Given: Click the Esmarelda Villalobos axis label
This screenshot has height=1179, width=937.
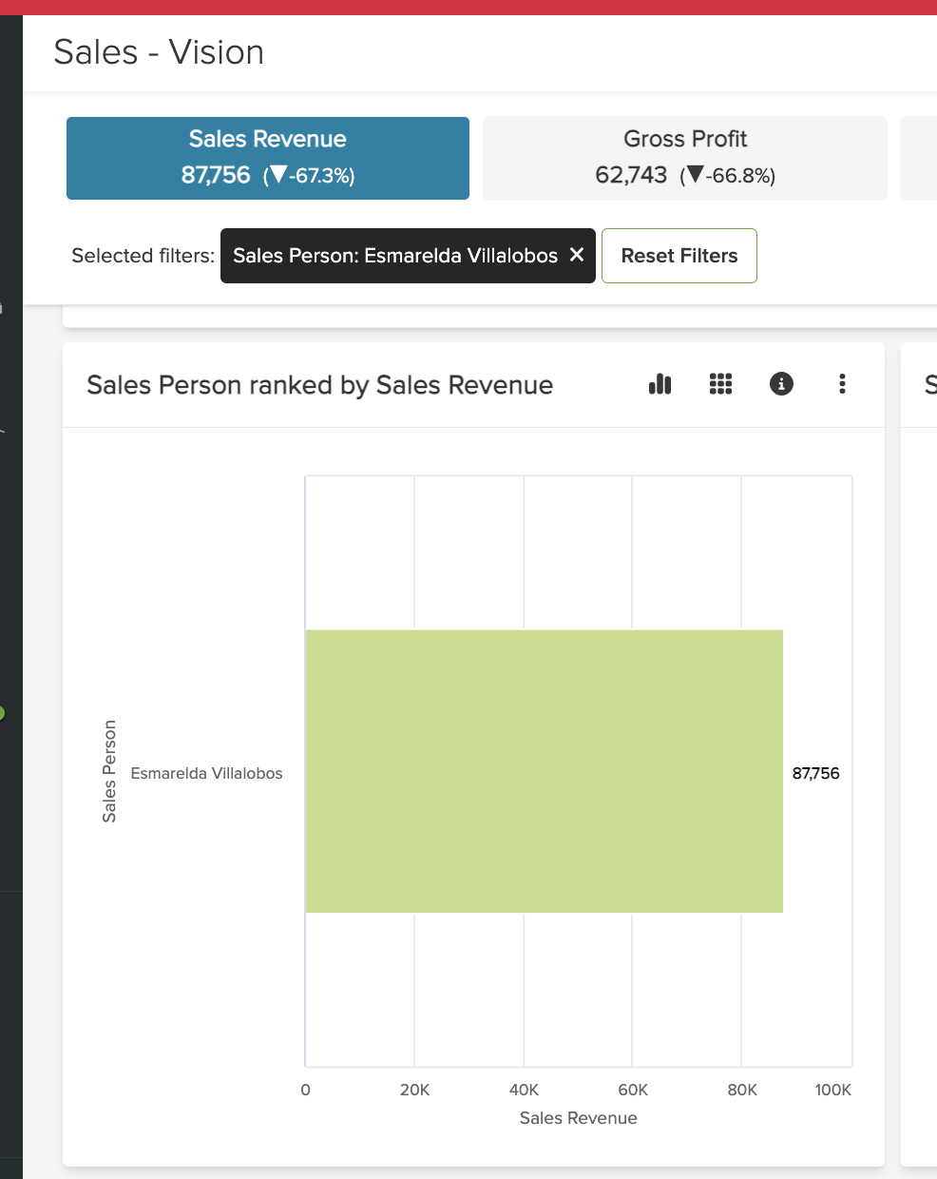Looking at the screenshot, I should coord(206,774).
